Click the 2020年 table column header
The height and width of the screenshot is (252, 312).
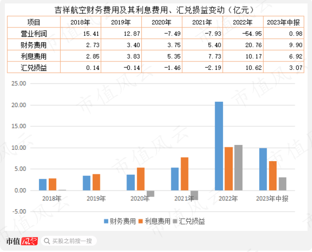coord(161,22)
